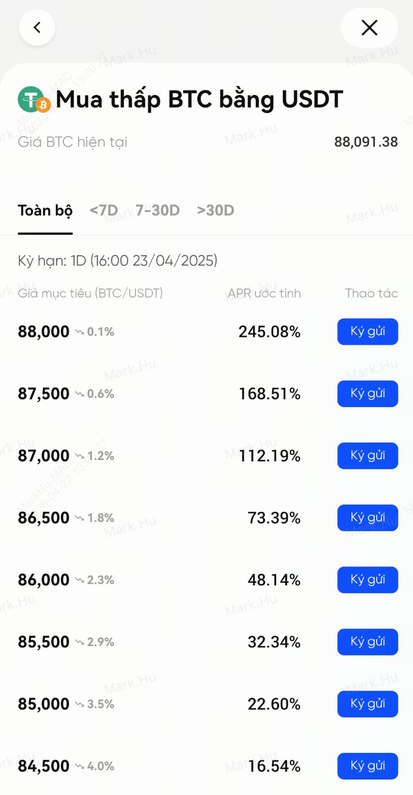This screenshot has width=413, height=795.
Task: Tap the trend icon beside 85,000
Action: tap(79, 704)
